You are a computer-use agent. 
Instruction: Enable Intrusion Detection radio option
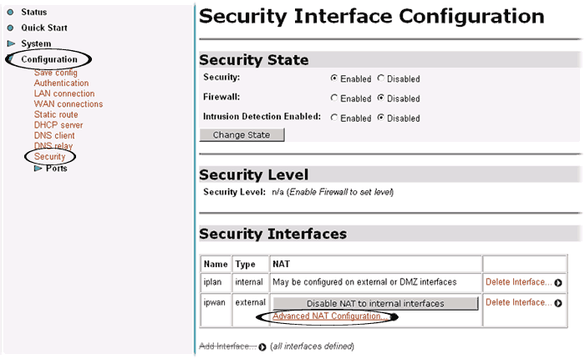click(x=334, y=118)
